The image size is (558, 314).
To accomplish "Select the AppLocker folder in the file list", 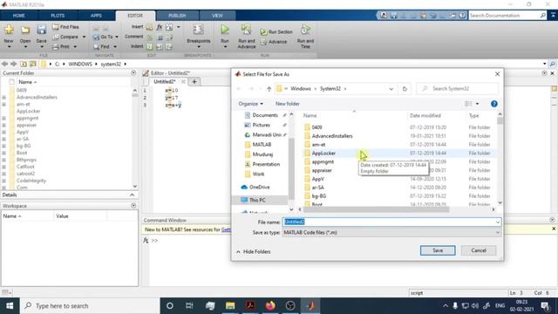I will (x=323, y=154).
